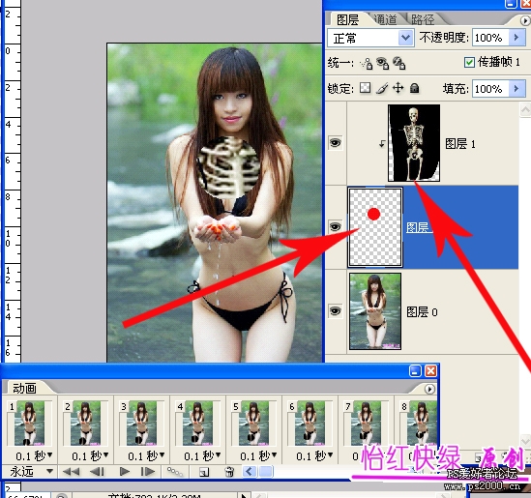Select animation frame 1
This screenshot has height=498, width=531.
30,423
